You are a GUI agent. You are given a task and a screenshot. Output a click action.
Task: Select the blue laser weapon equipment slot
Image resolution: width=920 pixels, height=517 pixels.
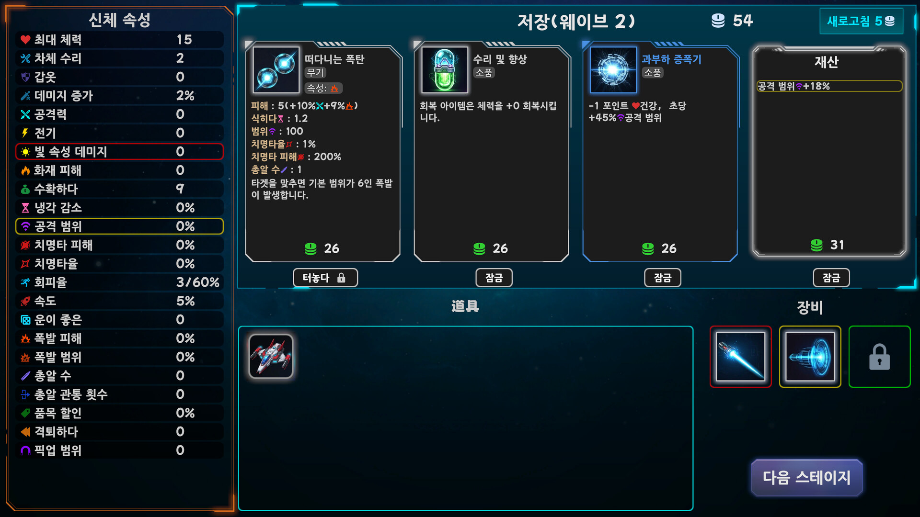[740, 357]
